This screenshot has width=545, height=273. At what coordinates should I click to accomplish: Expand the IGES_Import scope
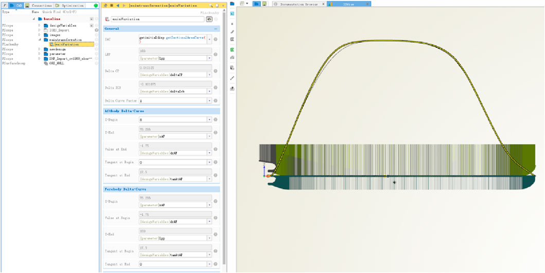click(x=39, y=30)
